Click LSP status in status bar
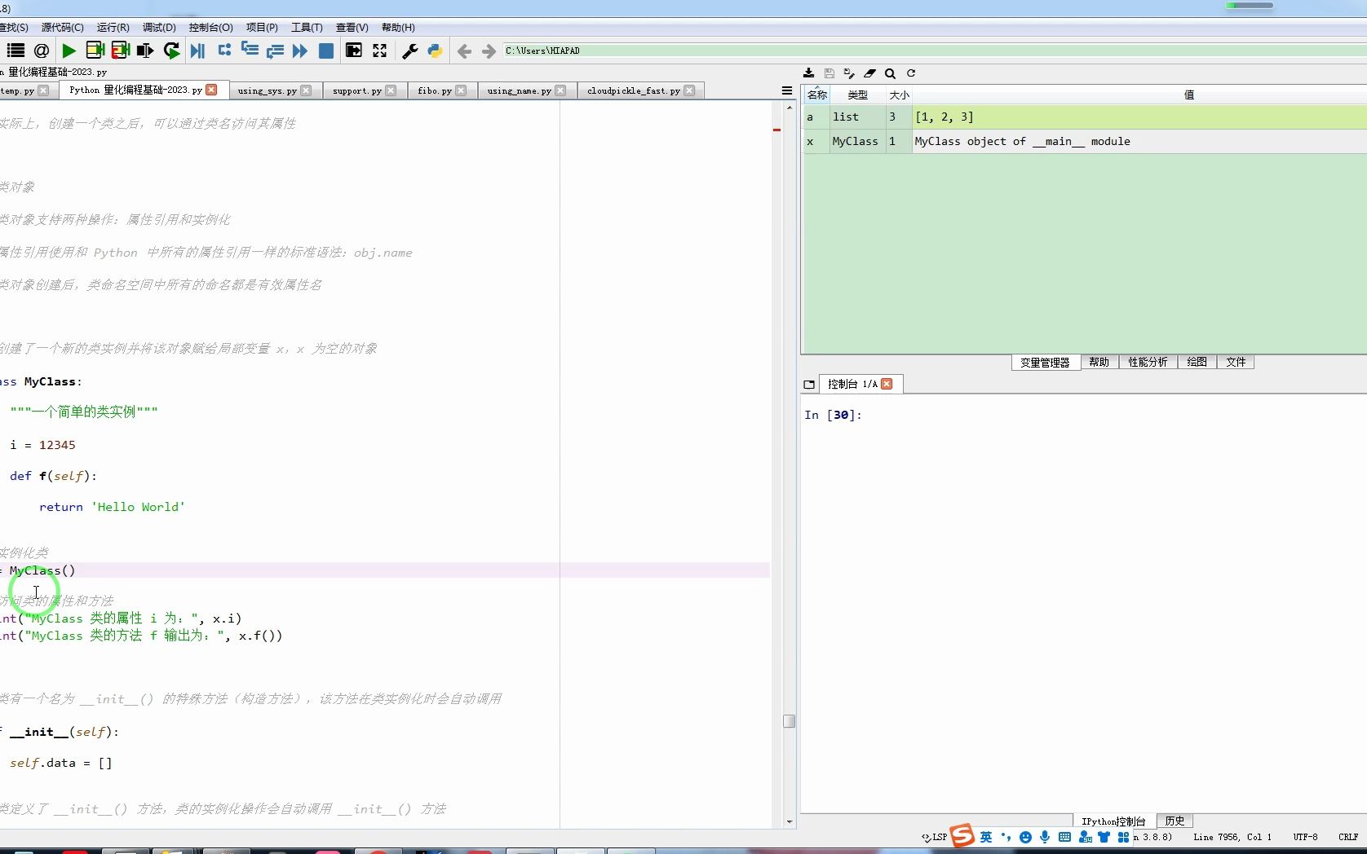1367x854 pixels. pyautogui.click(x=935, y=837)
